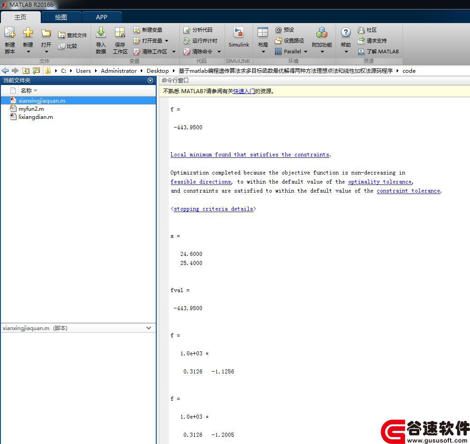Click the browse for folder icon
470x444 pixels.
(36, 71)
